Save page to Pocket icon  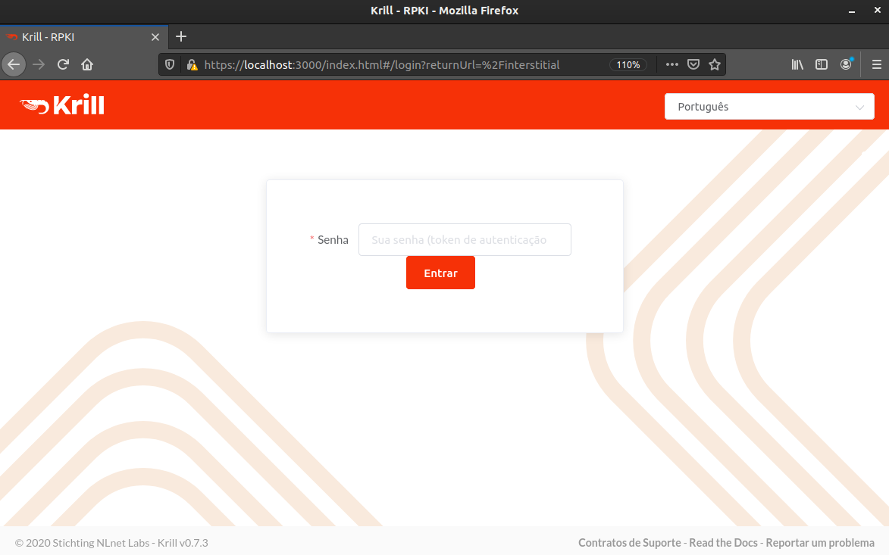click(x=693, y=64)
